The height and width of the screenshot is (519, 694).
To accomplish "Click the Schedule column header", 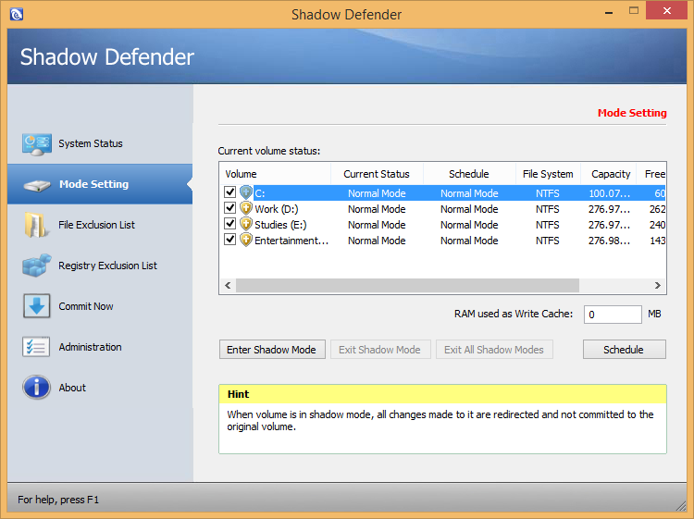I will (469, 174).
